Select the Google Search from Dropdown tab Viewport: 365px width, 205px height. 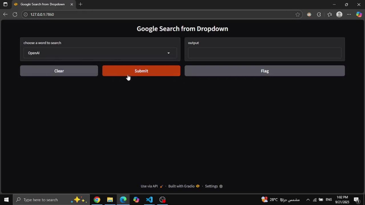point(43,4)
